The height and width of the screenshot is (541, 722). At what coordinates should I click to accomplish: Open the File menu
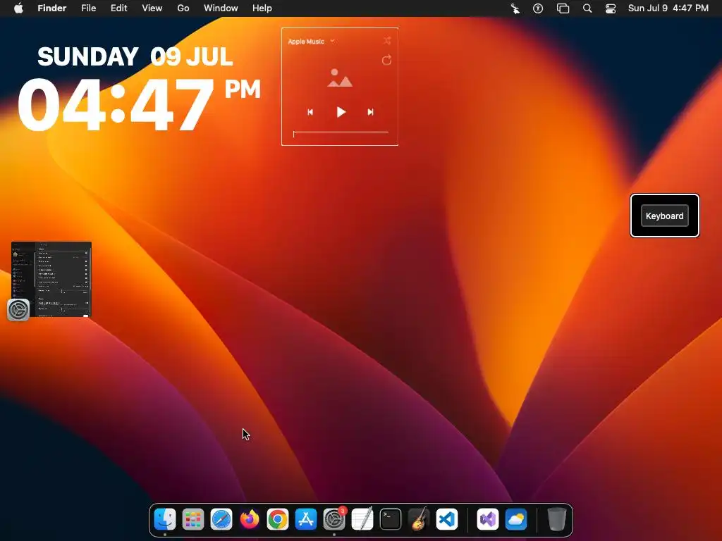[88, 8]
